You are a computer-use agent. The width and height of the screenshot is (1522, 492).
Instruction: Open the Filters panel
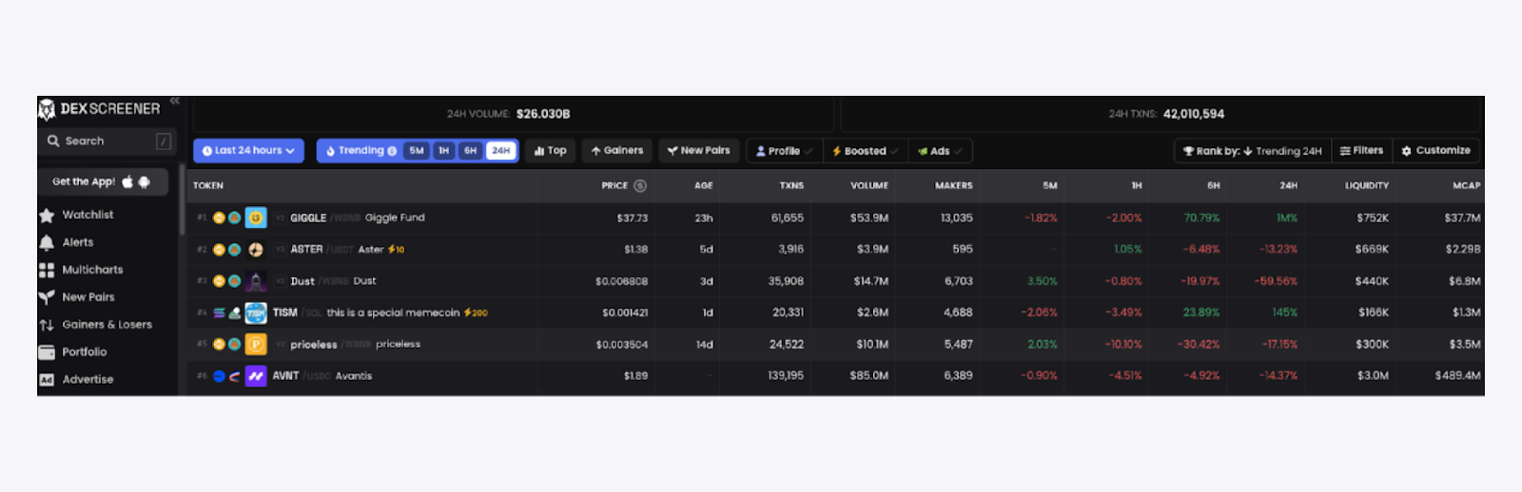coord(1361,151)
